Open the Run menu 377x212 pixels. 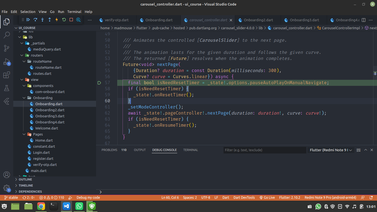pos(61,12)
